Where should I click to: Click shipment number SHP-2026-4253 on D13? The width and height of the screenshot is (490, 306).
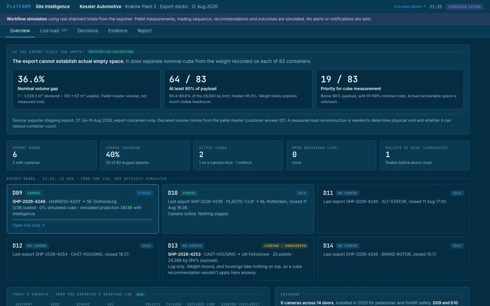(184, 254)
